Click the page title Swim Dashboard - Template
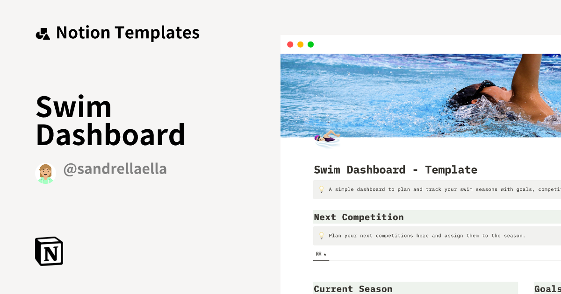Image resolution: width=561 pixels, height=294 pixels. [395, 170]
